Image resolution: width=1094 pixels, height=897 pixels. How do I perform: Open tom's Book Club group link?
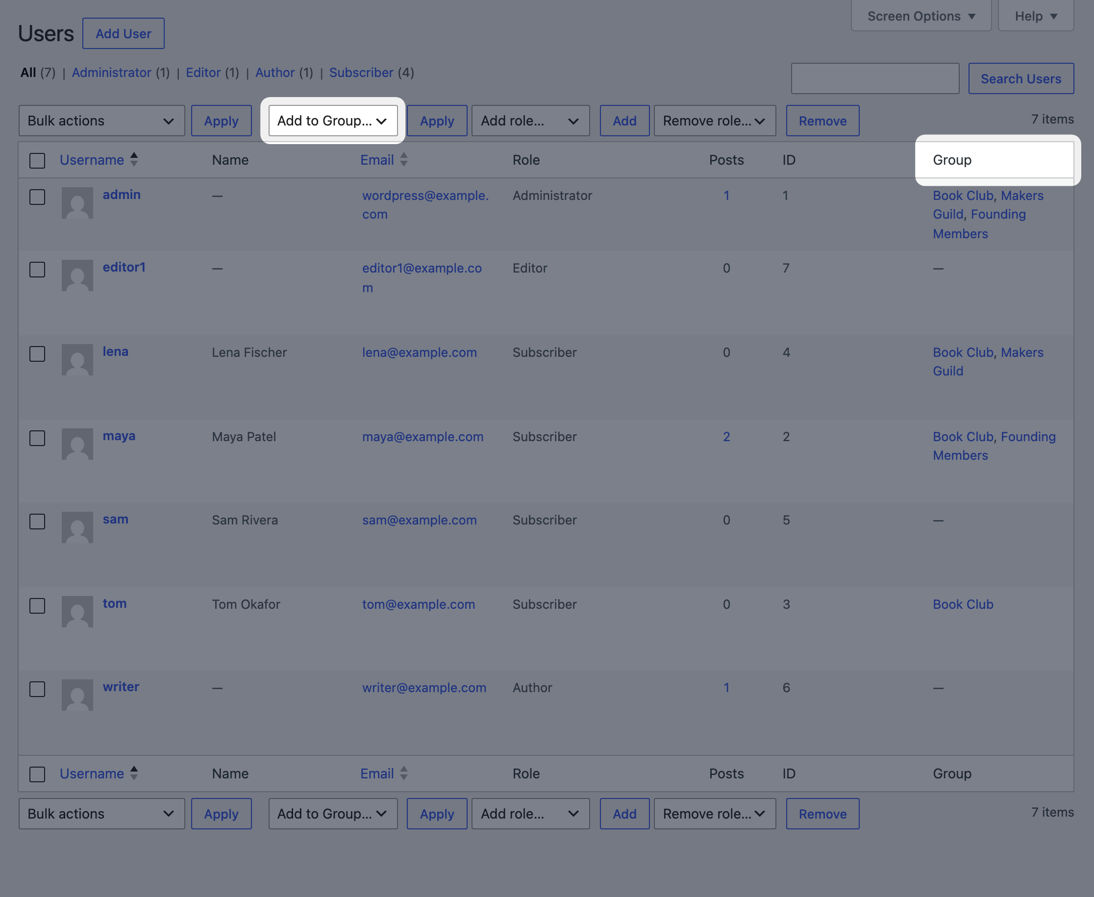[963, 604]
